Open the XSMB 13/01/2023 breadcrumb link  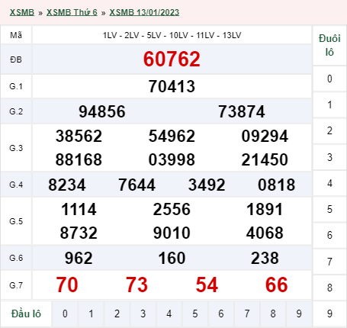coord(144,12)
